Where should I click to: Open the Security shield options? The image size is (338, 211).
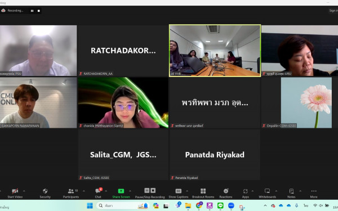point(45,191)
